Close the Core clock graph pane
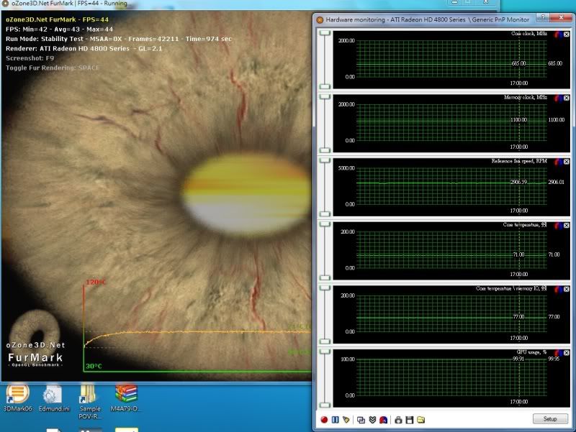 pyautogui.click(x=567, y=34)
